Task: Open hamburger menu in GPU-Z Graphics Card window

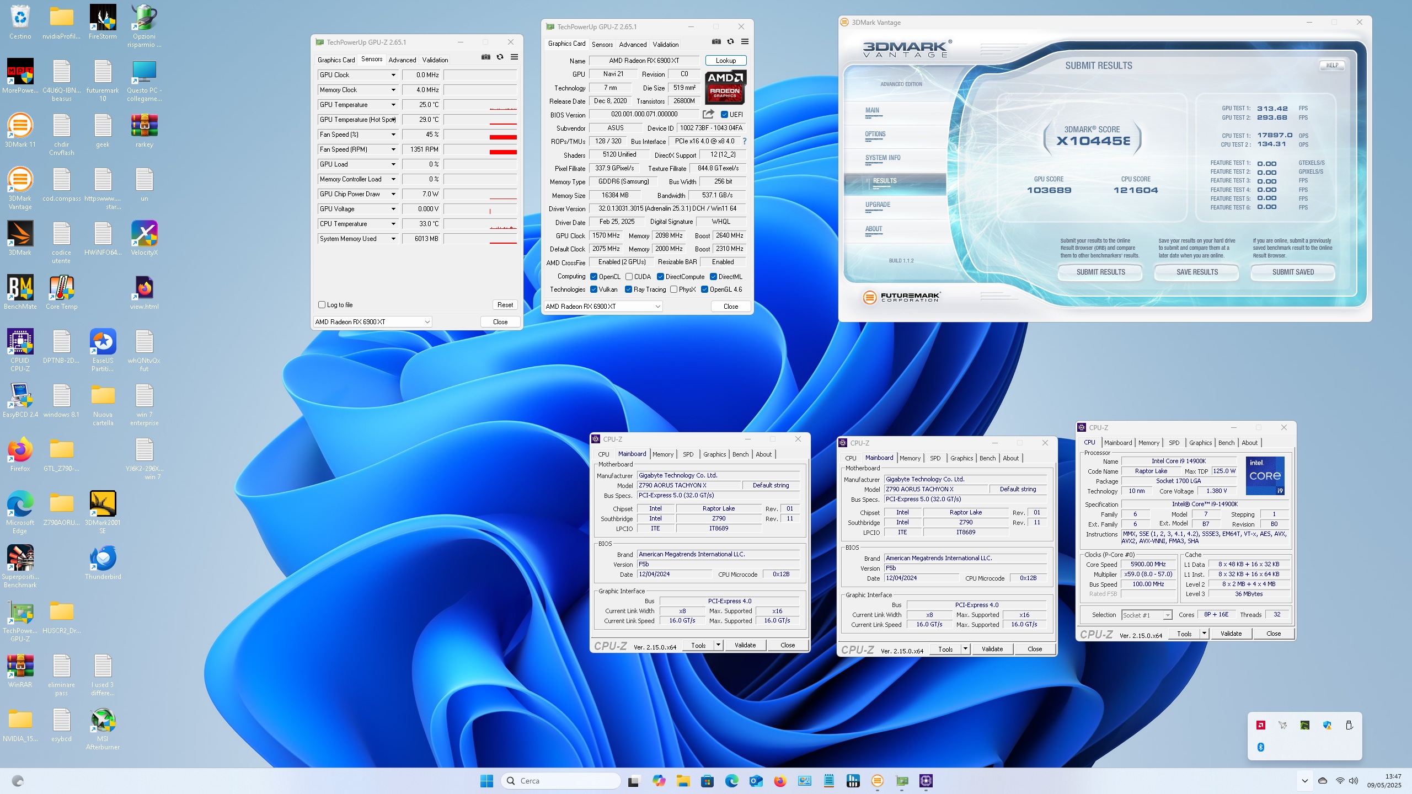Action: (745, 41)
